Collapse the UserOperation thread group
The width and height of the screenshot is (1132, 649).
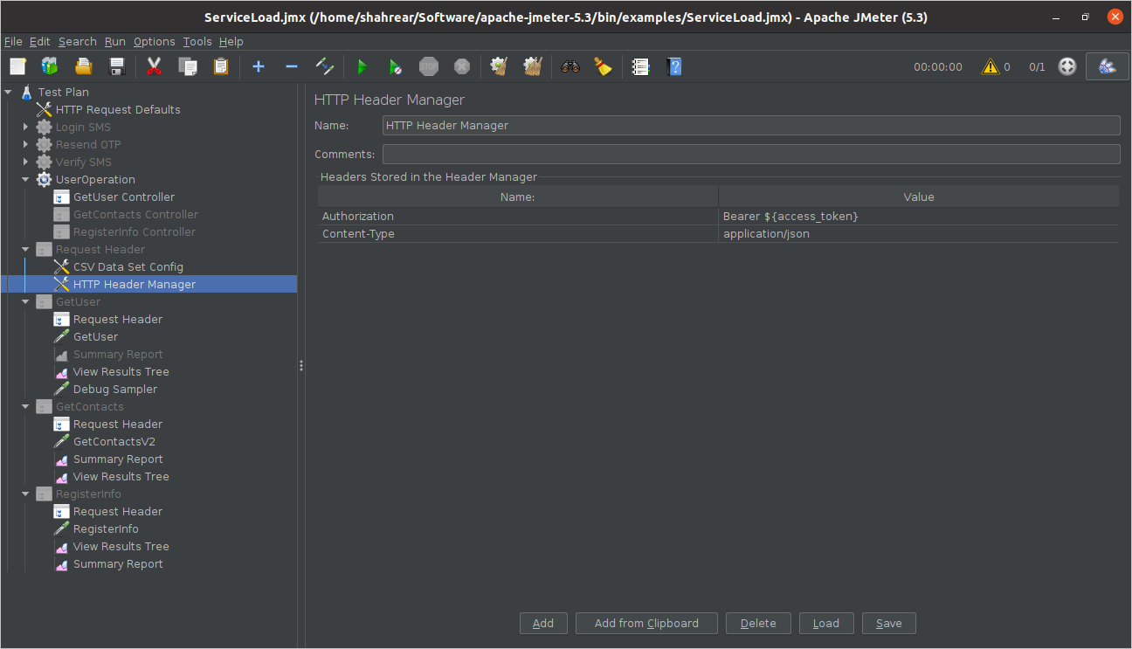(25, 179)
